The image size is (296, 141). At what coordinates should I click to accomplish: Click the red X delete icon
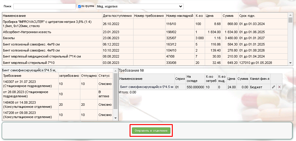coord(279,87)
